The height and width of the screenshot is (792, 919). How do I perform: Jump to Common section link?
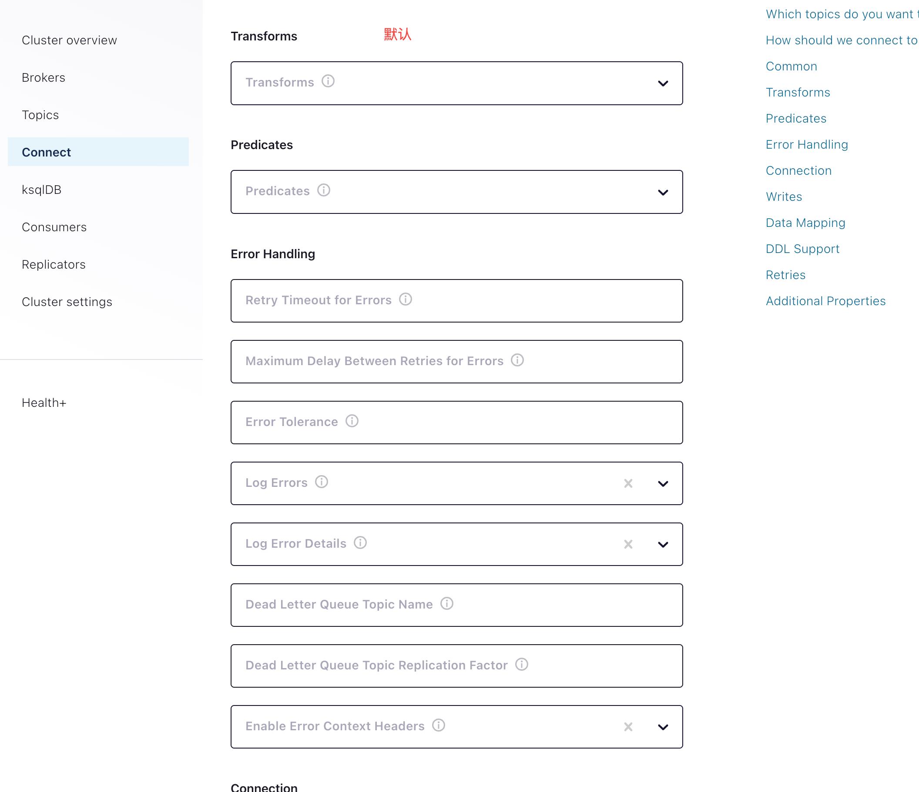[x=791, y=67]
